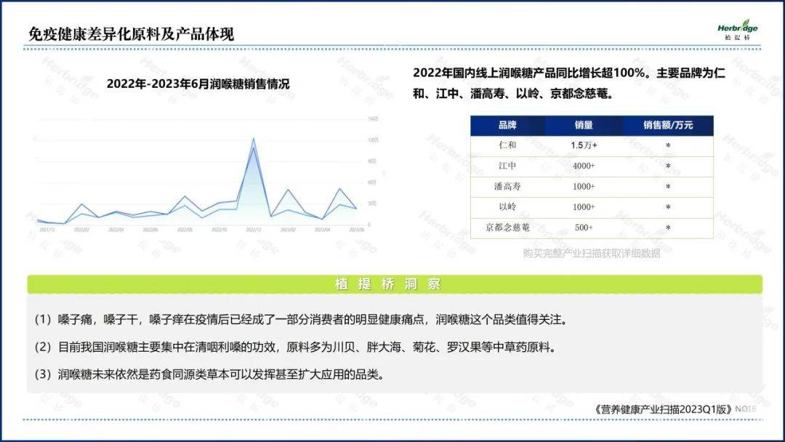Click the 仁和 brand cell
This screenshot has width=785, height=442.
[x=507, y=145]
